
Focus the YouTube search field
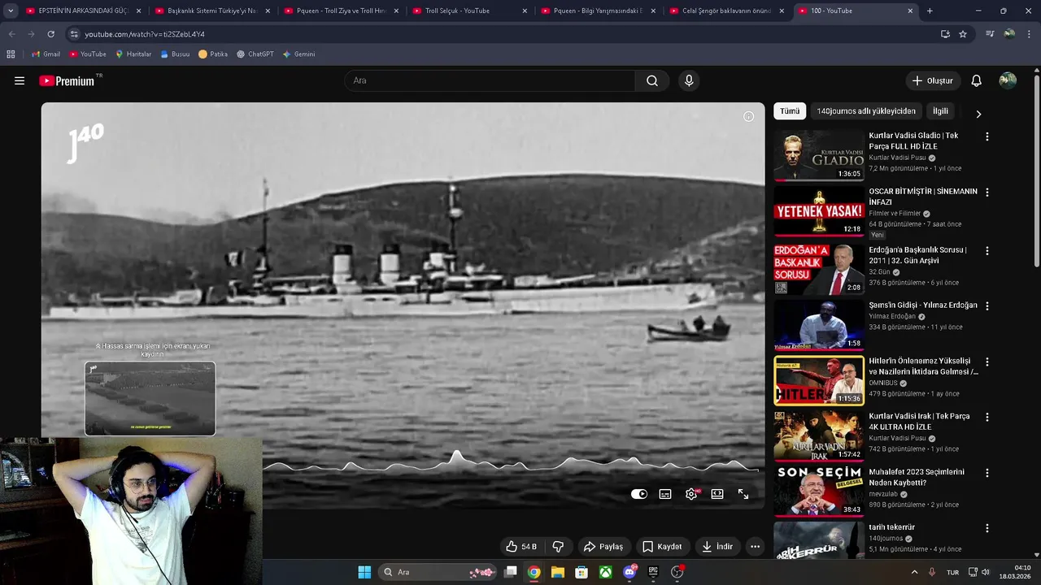[x=490, y=80]
